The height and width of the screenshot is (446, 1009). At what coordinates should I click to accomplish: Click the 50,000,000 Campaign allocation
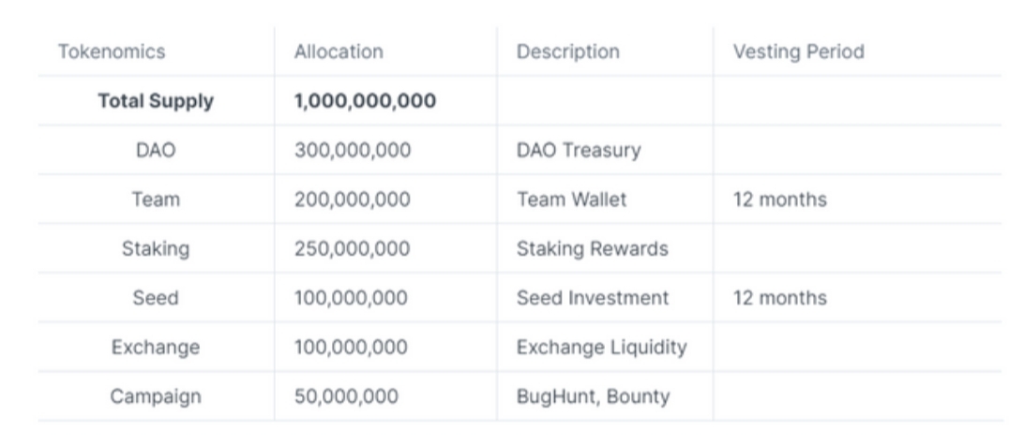346,396
